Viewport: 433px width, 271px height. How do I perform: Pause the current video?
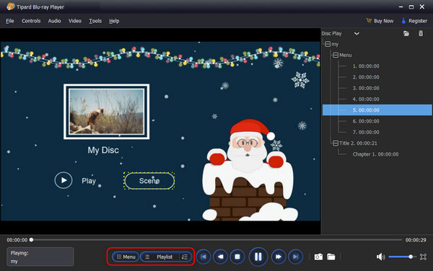click(x=258, y=257)
